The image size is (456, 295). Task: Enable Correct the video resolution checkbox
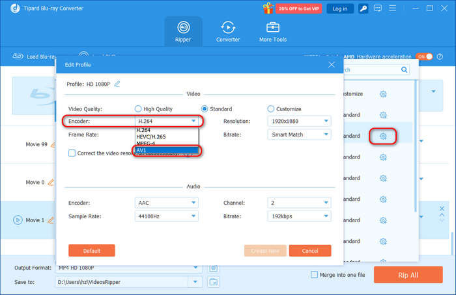pyautogui.click(x=72, y=153)
